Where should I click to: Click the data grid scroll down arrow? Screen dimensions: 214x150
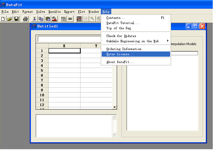115,107
